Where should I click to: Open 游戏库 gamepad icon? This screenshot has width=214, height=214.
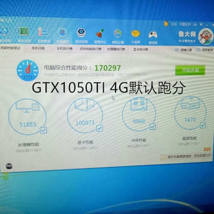coord(153,35)
